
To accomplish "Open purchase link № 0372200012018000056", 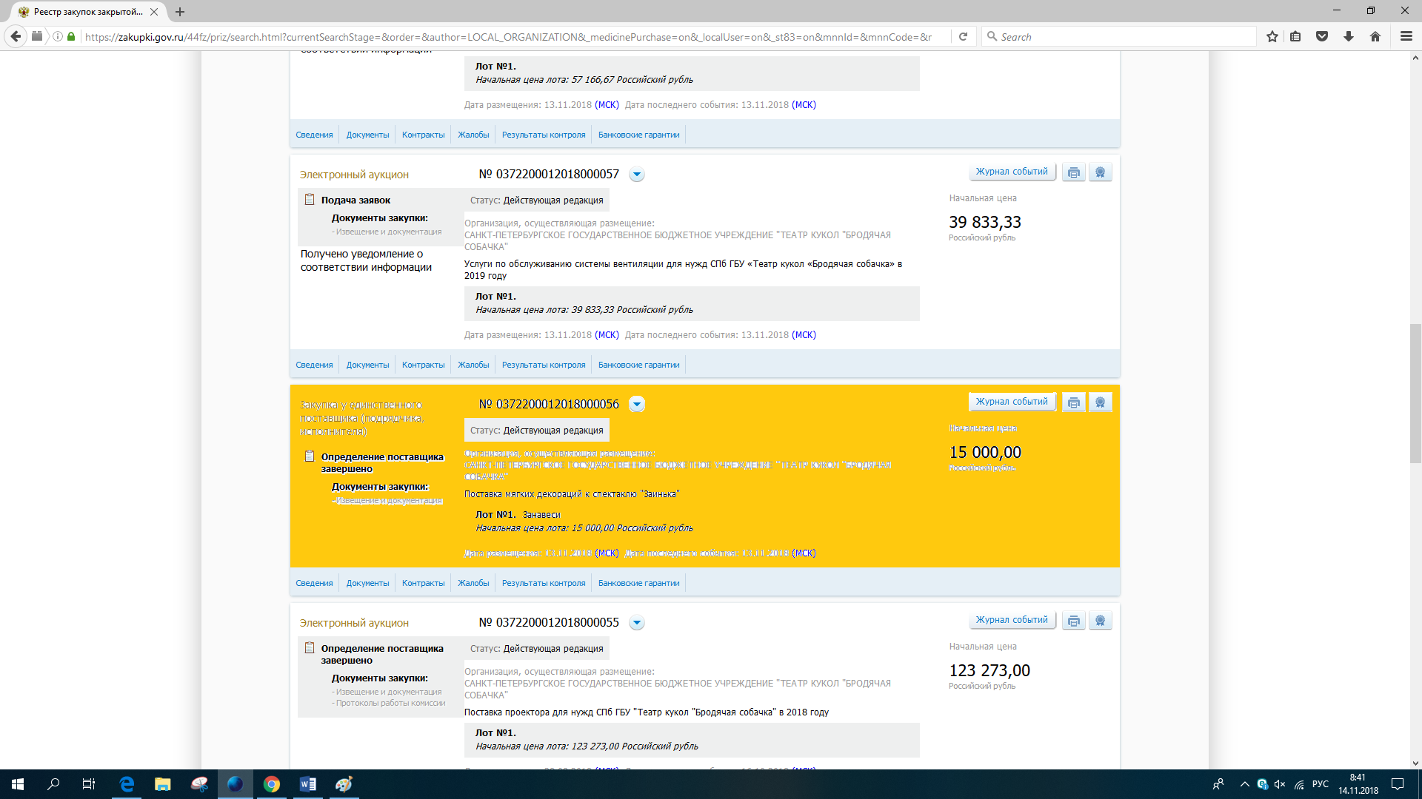I will (x=549, y=404).
